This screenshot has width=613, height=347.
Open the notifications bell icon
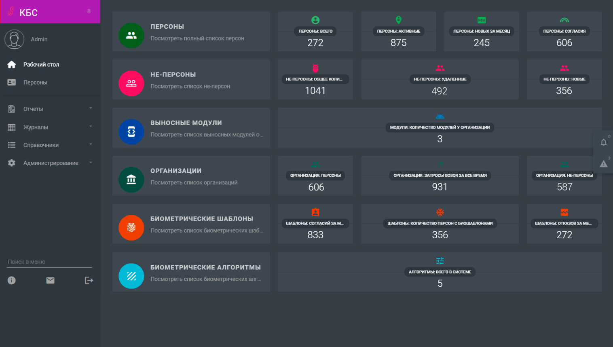coord(603,142)
